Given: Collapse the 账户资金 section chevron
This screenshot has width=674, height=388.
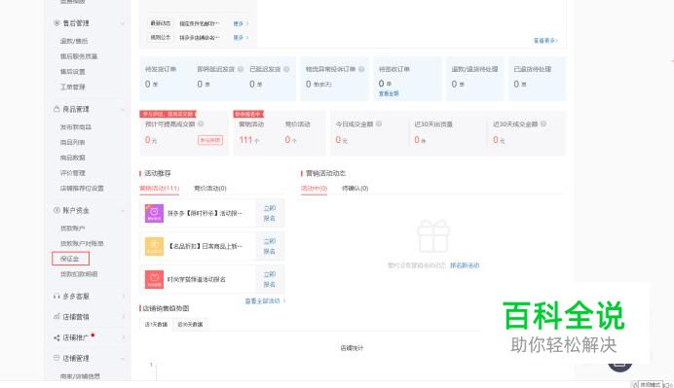Looking at the screenshot, I should pos(123,211).
